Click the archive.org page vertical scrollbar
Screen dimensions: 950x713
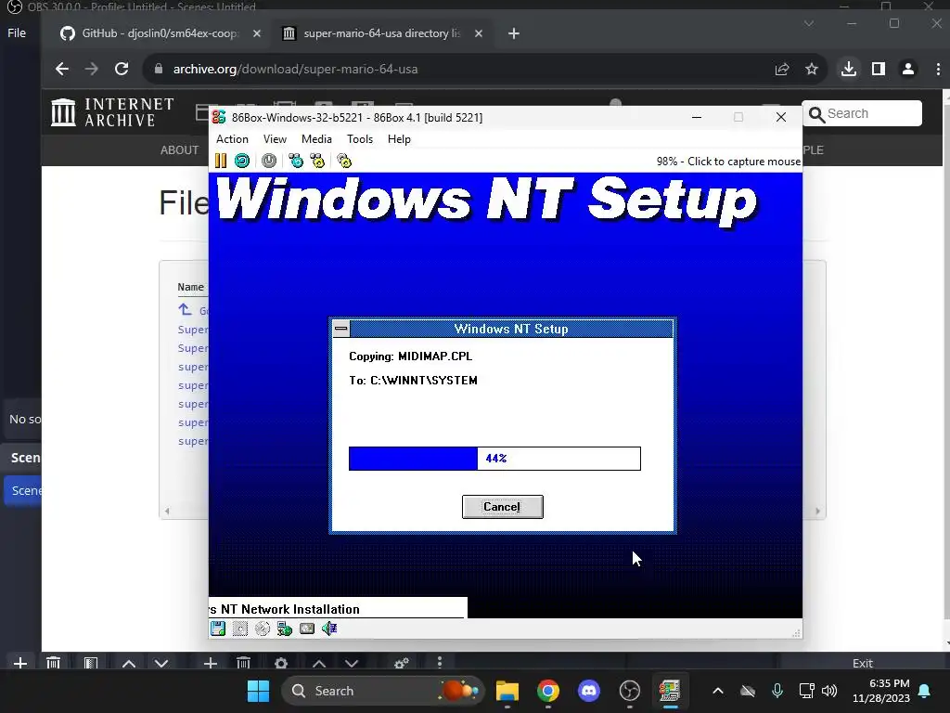coord(946,364)
